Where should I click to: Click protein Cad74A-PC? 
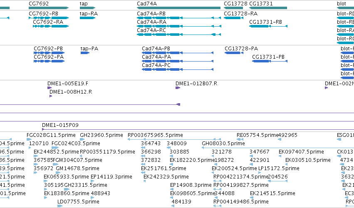pos(156,65)
